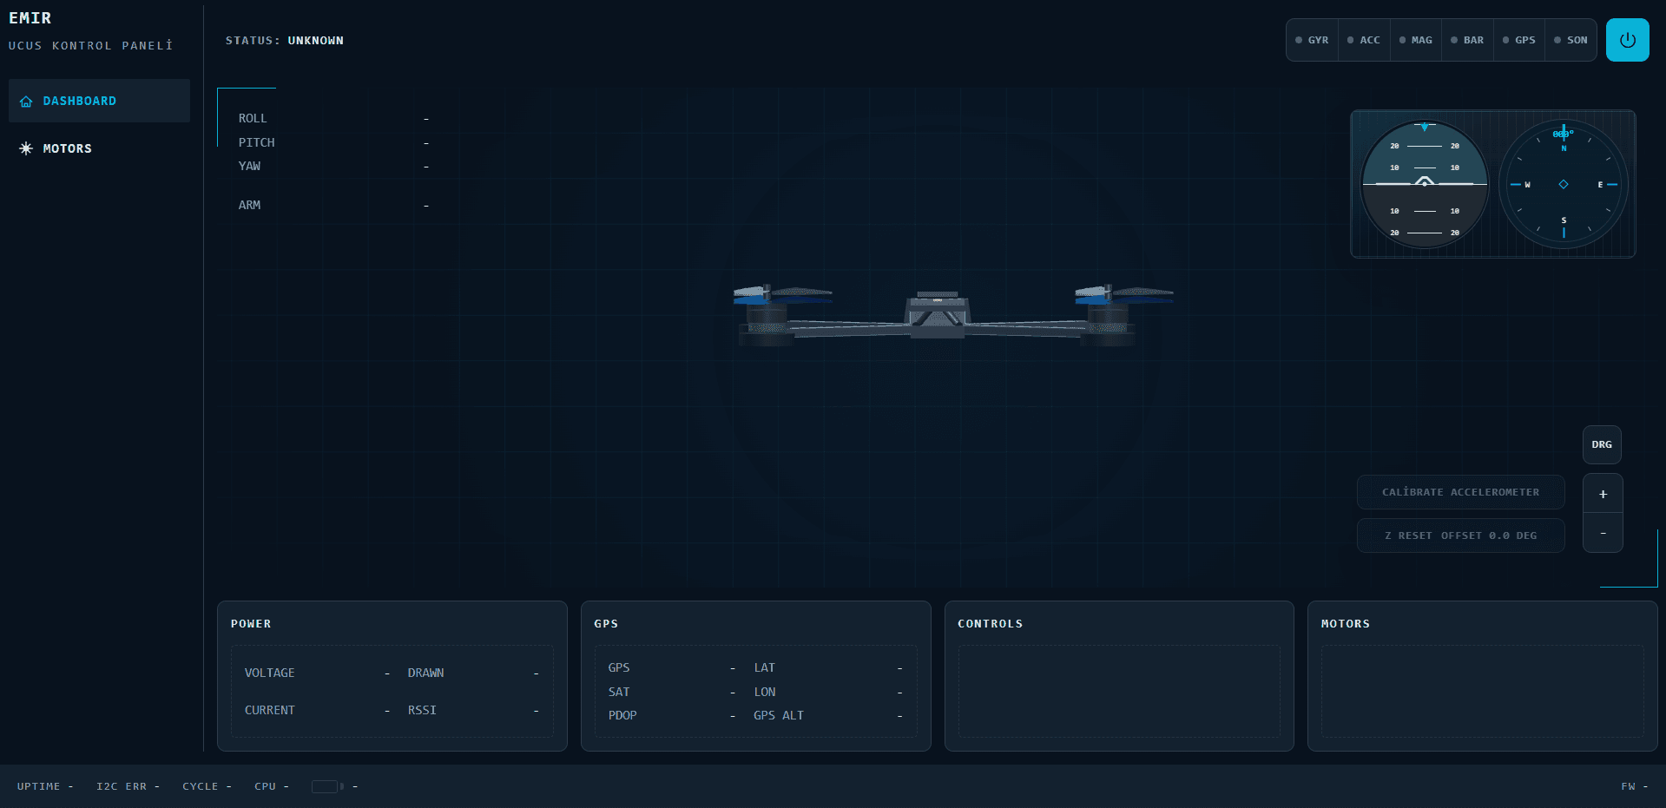Click STATUS: UNKNOWN text
Screen dimensions: 1666x808
click(x=285, y=41)
